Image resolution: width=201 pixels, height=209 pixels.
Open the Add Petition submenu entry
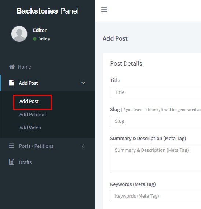(33, 115)
